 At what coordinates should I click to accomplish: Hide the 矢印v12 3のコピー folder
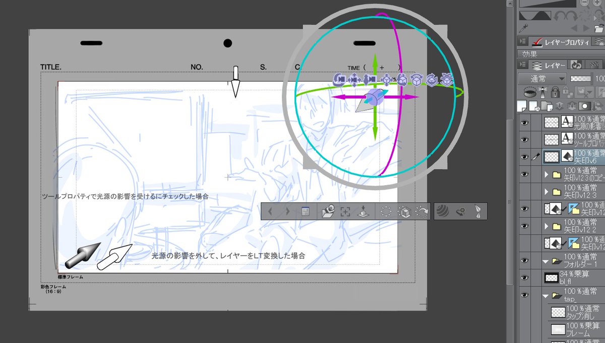click(x=524, y=174)
